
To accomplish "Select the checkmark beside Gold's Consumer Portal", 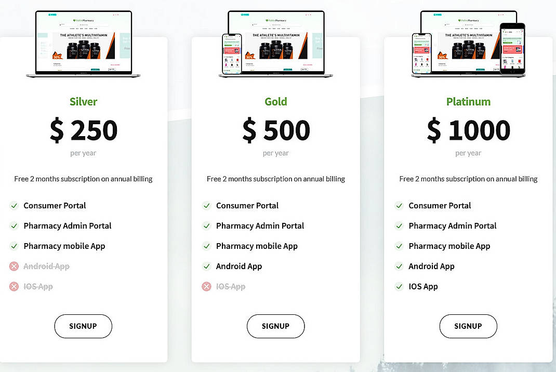I will point(206,205).
